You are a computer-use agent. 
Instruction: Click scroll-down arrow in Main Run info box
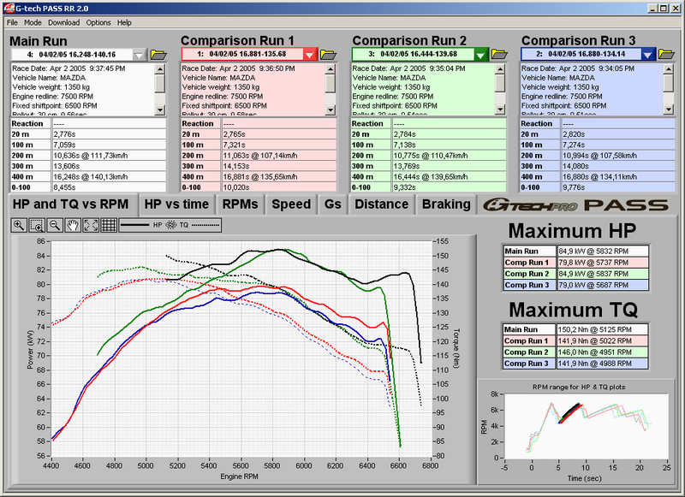[x=160, y=109]
